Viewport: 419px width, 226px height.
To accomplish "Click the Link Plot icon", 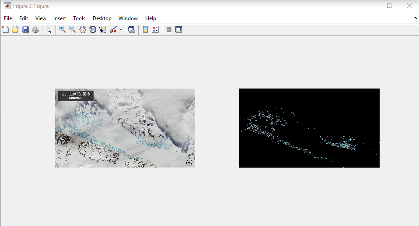I will click(x=131, y=30).
